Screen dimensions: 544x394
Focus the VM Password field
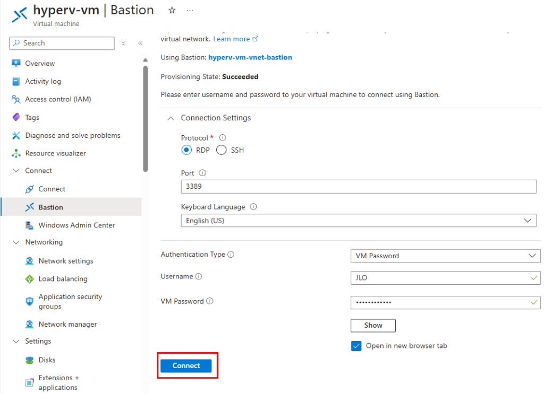point(446,303)
